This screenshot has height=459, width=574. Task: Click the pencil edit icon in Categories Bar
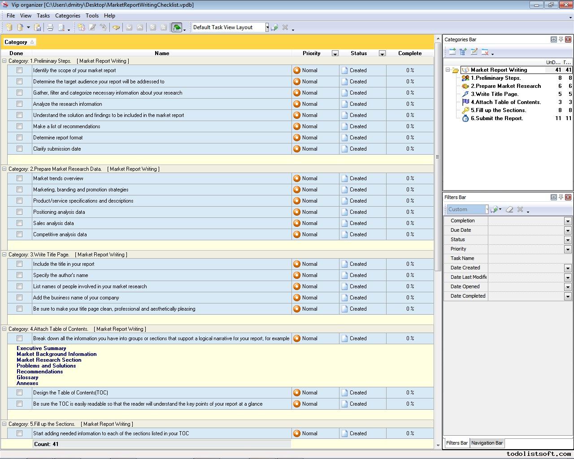[x=474, y=52]
